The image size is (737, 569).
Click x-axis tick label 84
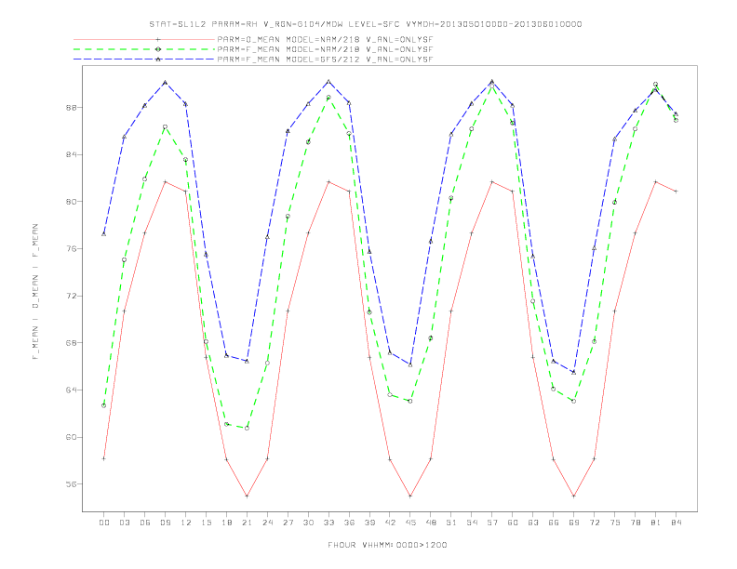point(676,523)
